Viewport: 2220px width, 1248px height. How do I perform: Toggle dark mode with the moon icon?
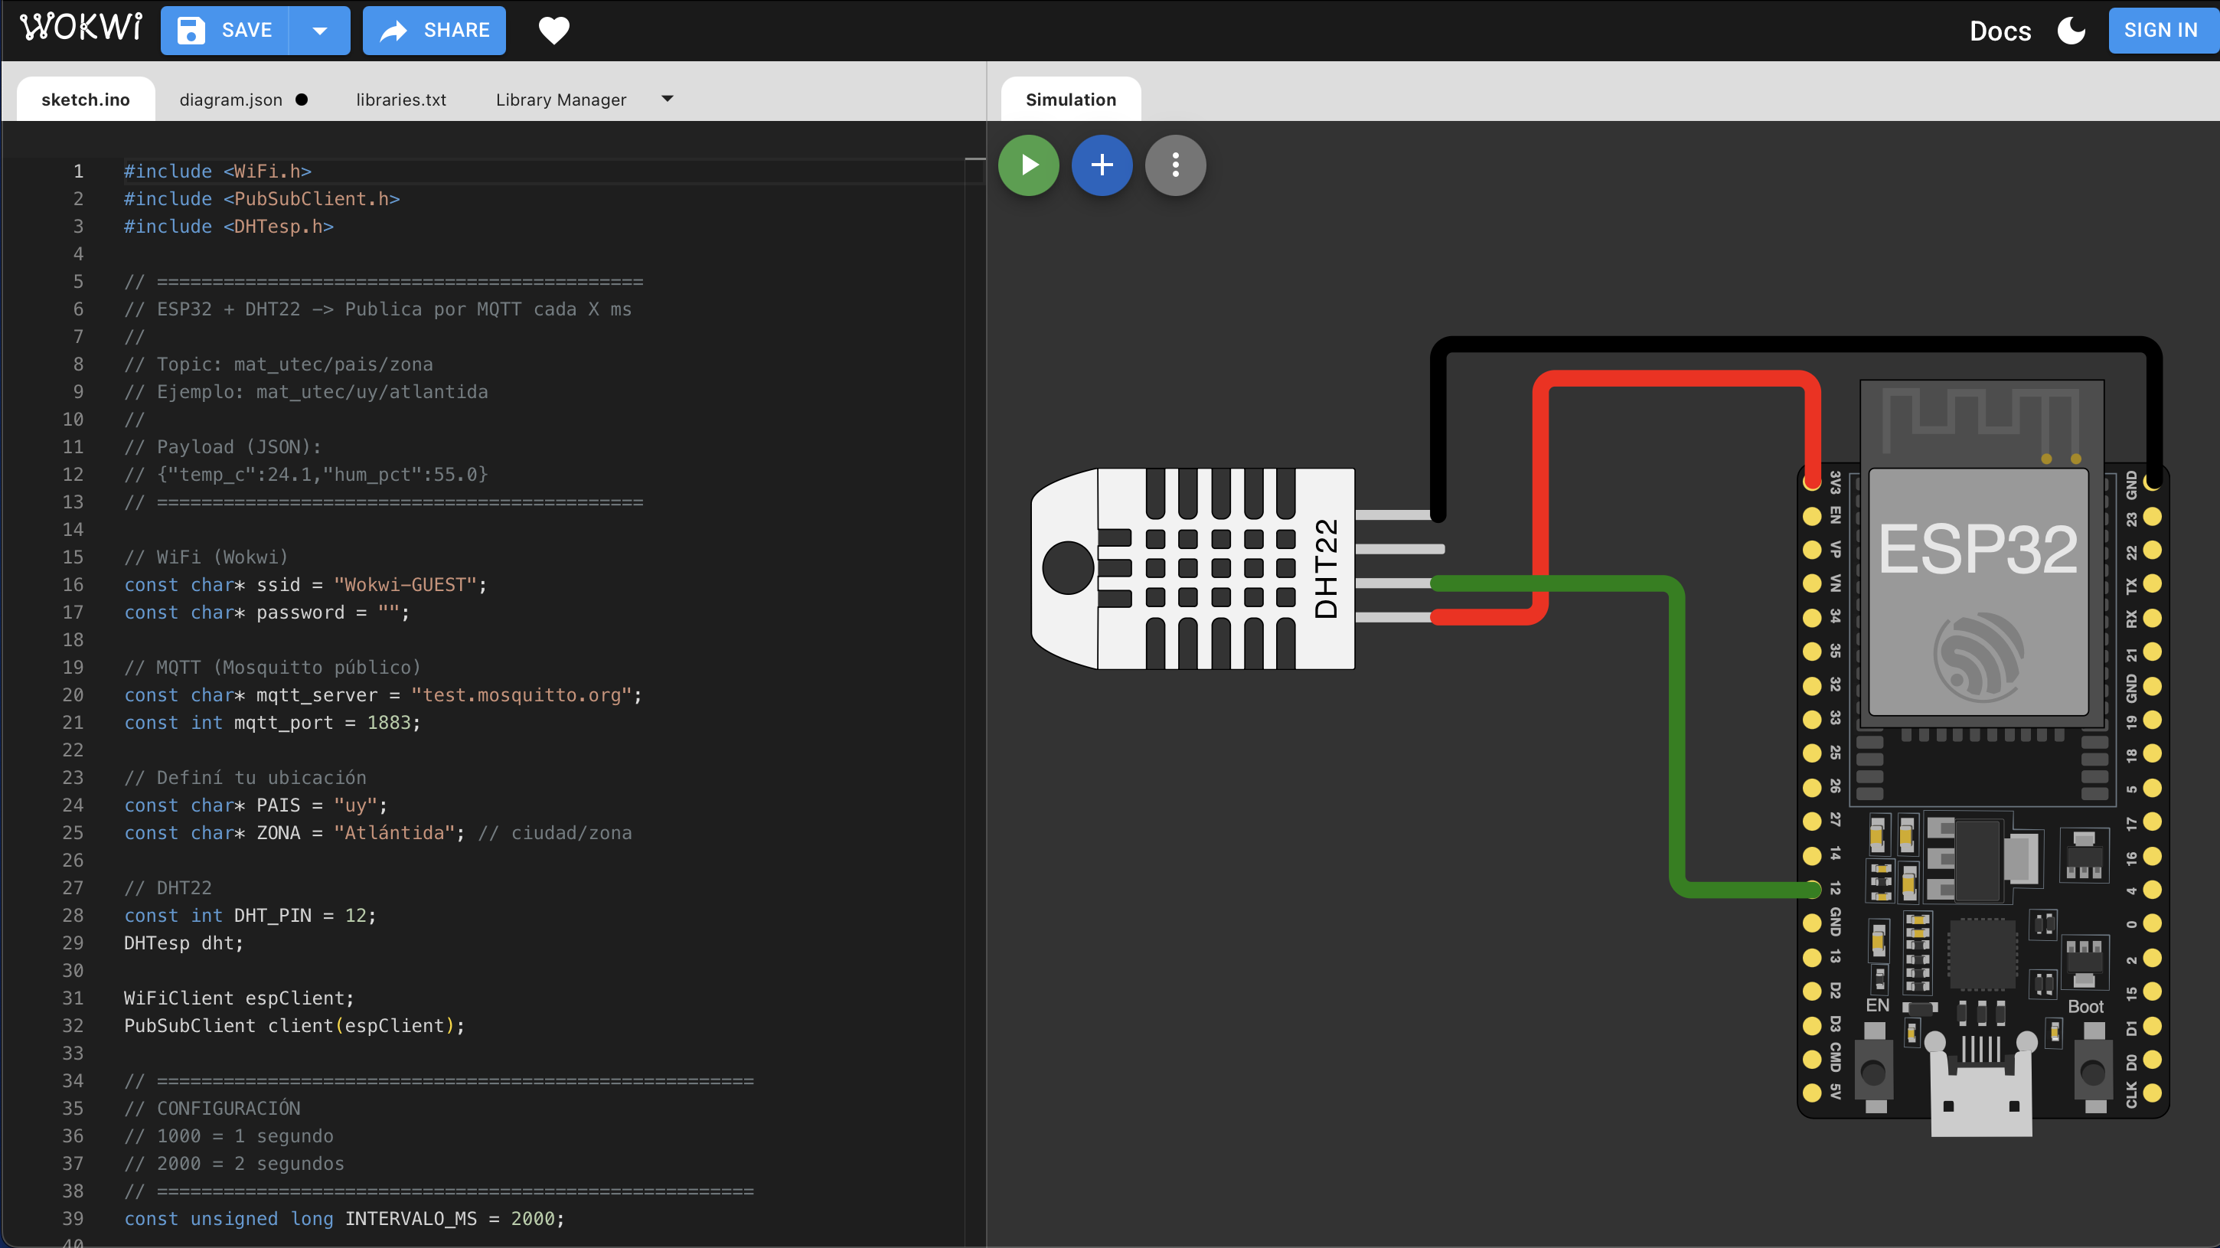click(2071, 30)
